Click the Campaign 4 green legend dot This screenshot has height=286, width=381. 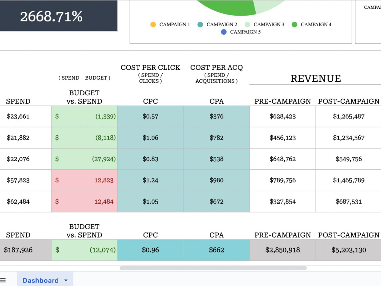pos(295,24)
